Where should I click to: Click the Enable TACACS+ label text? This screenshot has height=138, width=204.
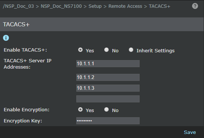[25, 50]
